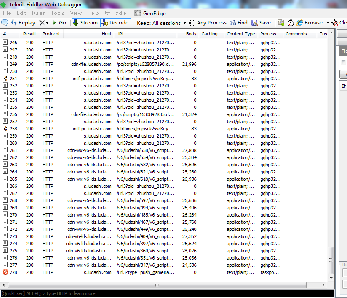This screenshot has width=347, height=298.
Task: Sort sessions by the Body column header
Action: (191, 34)
